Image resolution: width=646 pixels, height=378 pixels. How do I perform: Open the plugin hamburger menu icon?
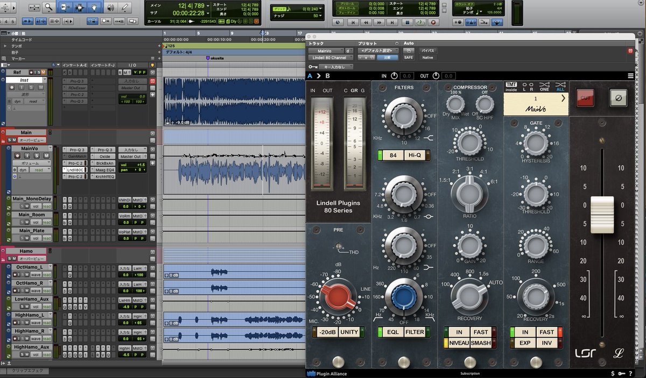pos(630,76)
